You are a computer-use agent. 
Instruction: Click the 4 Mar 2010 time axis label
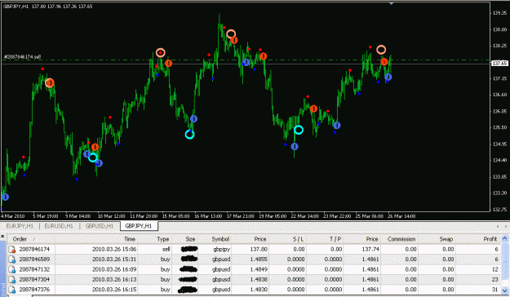[x=13, y=216]
